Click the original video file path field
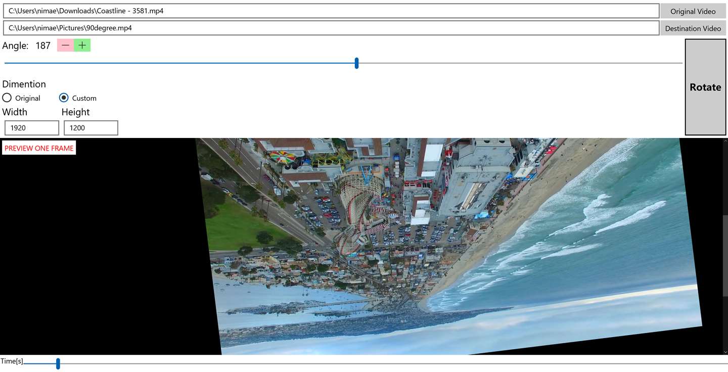Screen dimensions: 728x372 coord(331,11)
